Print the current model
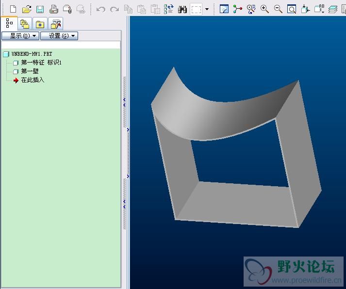The height and width of the screenshot is (289, 346). coord(53,9)
